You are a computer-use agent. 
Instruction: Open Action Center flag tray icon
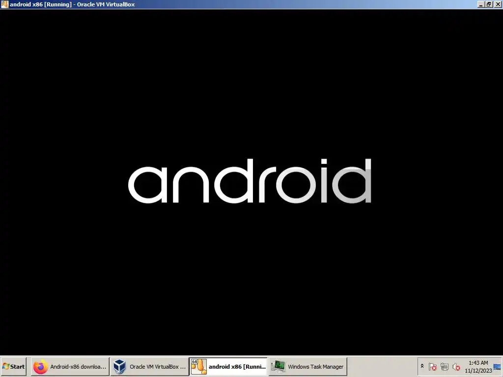coord(433,367)
